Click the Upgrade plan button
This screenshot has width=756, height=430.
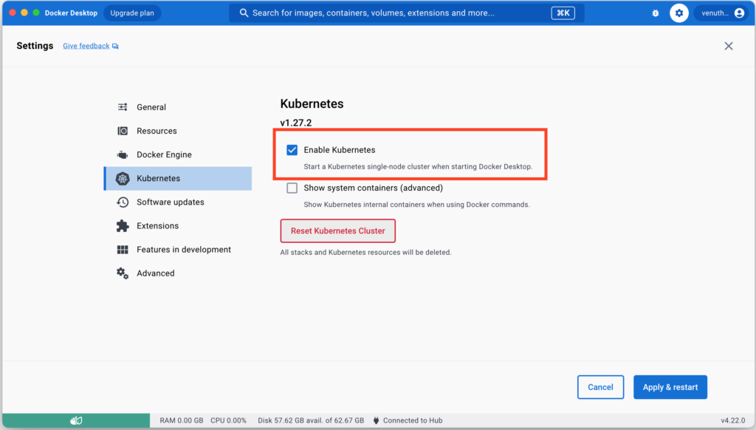(x=132, y=13)
